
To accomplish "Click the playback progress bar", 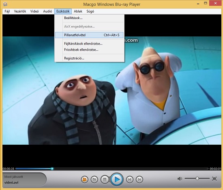I will pos(112,169).
